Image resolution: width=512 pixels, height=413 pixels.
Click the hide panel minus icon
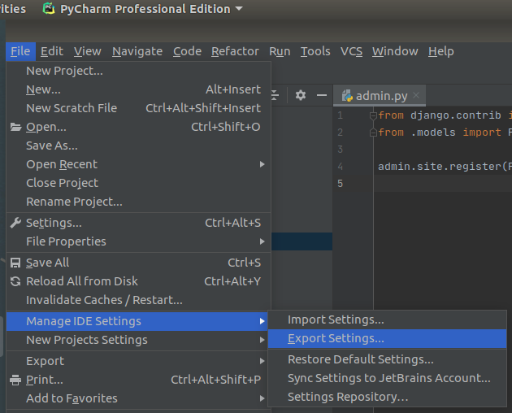pos(322,95)
